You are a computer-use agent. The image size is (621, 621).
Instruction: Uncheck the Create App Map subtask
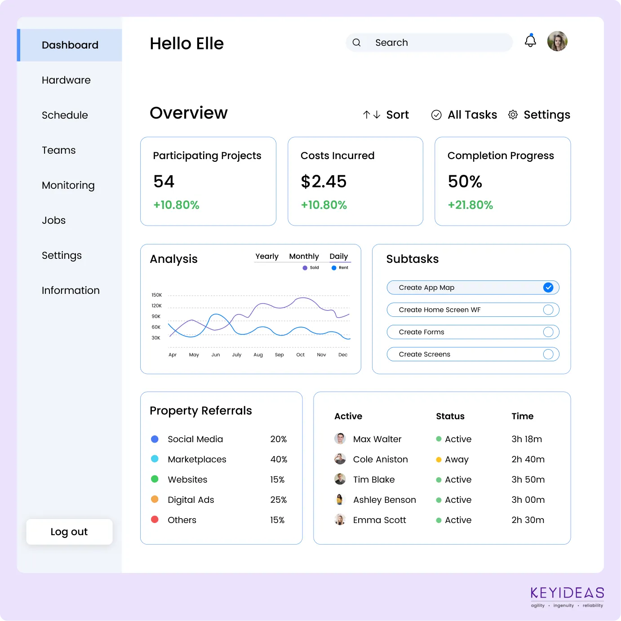click(x=548, y=288)
